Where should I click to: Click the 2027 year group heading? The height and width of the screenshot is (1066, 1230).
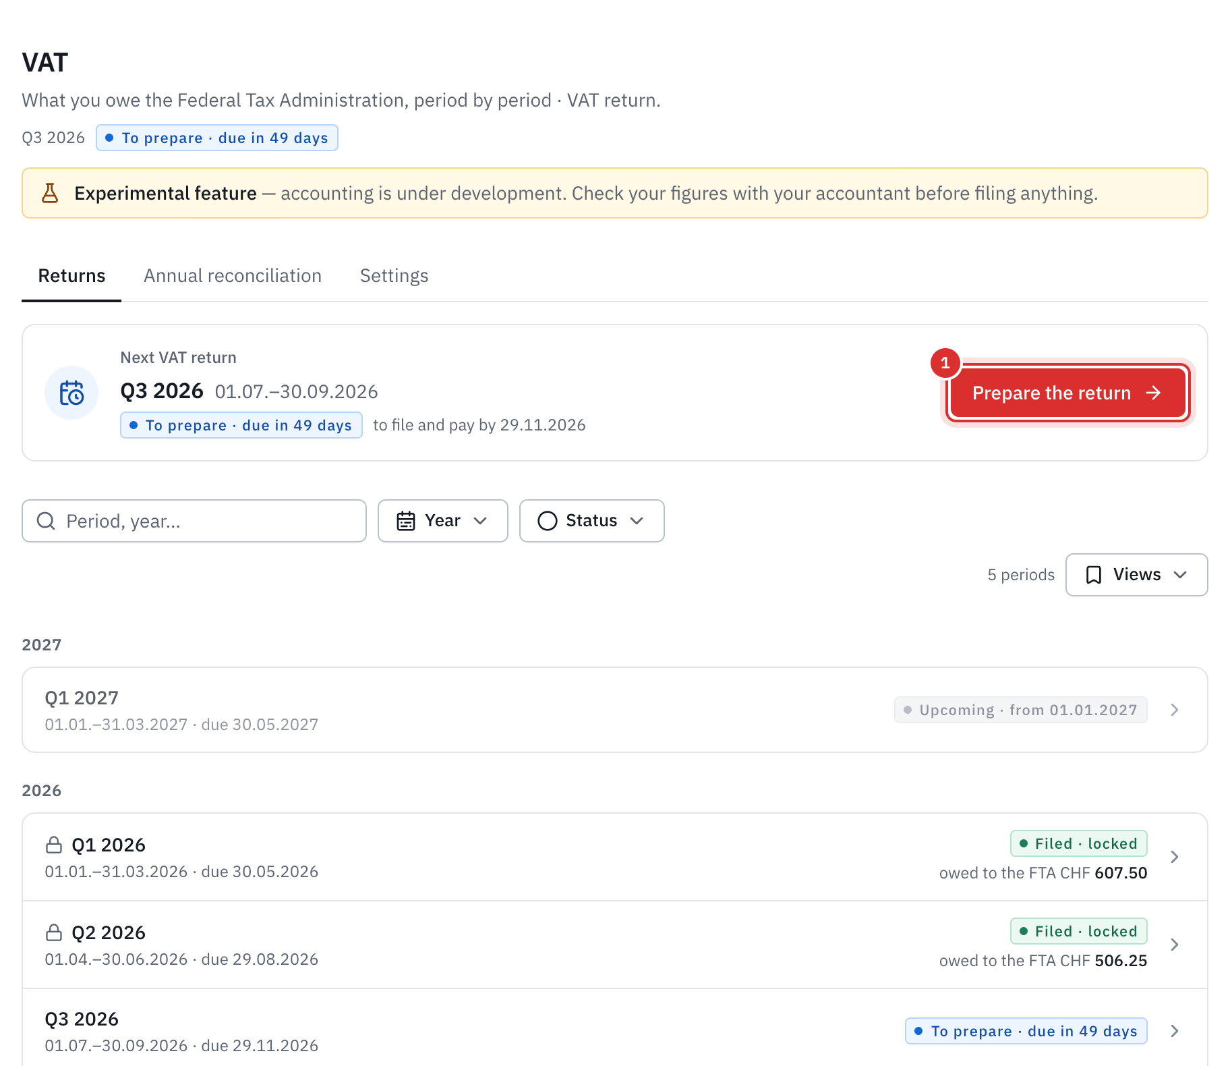[42, 645]
